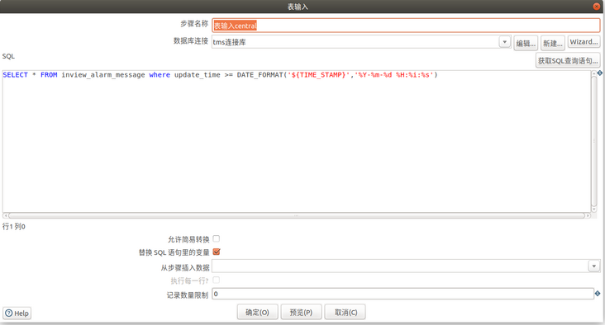Click the update_time column text
Image resolution: width=605 pixels, height=325 pixels.
(x=198, y=75)
